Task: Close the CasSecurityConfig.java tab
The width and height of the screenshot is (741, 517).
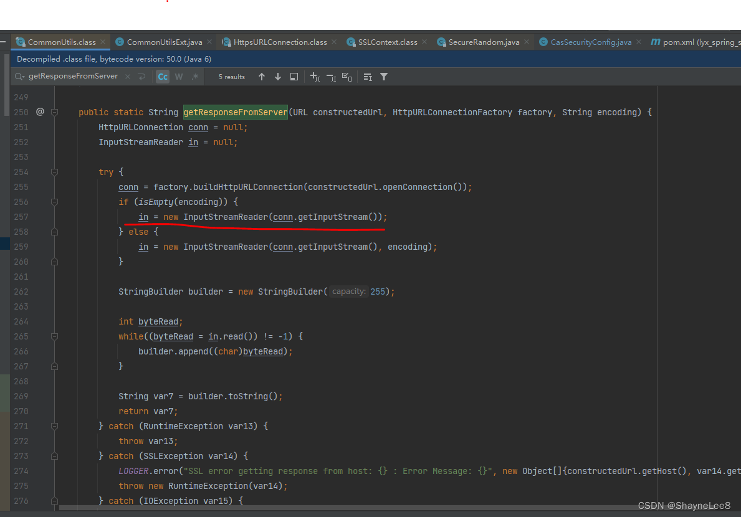Action: [x=639, y=42]
